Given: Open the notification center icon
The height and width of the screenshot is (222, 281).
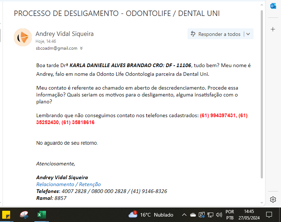Looking at the screenshot, I should click(269, 215).
